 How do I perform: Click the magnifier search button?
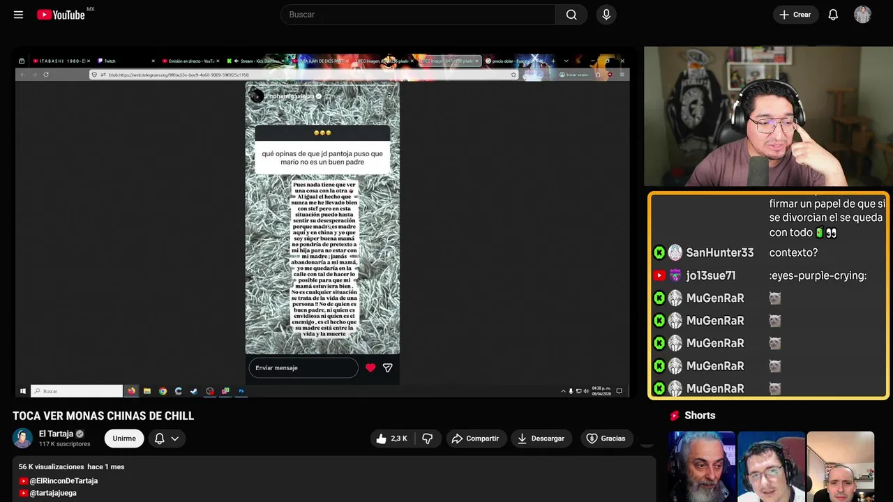point(571,15)
